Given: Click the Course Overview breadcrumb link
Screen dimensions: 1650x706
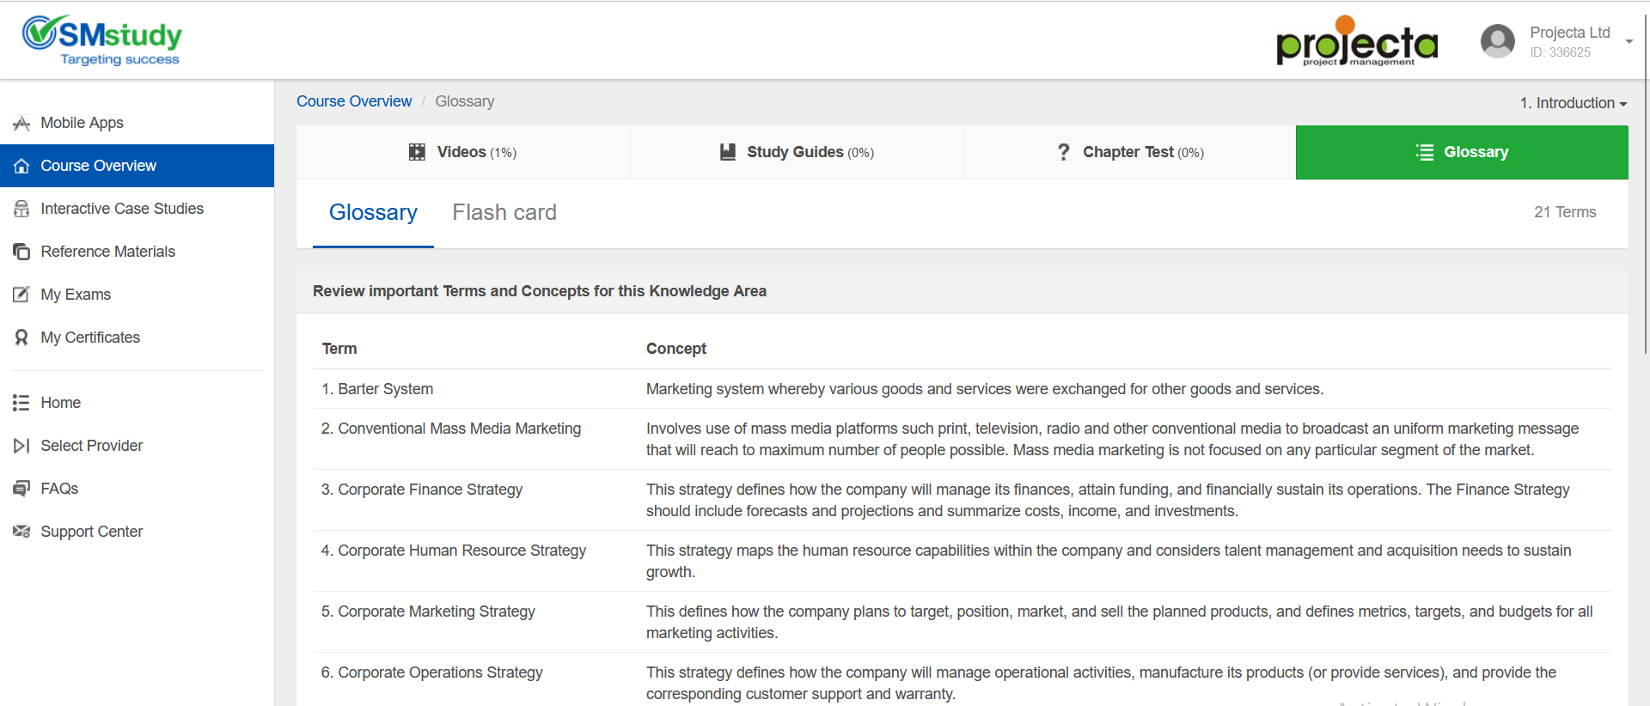Looking at the screenshot, I should (x=354, y=101).
